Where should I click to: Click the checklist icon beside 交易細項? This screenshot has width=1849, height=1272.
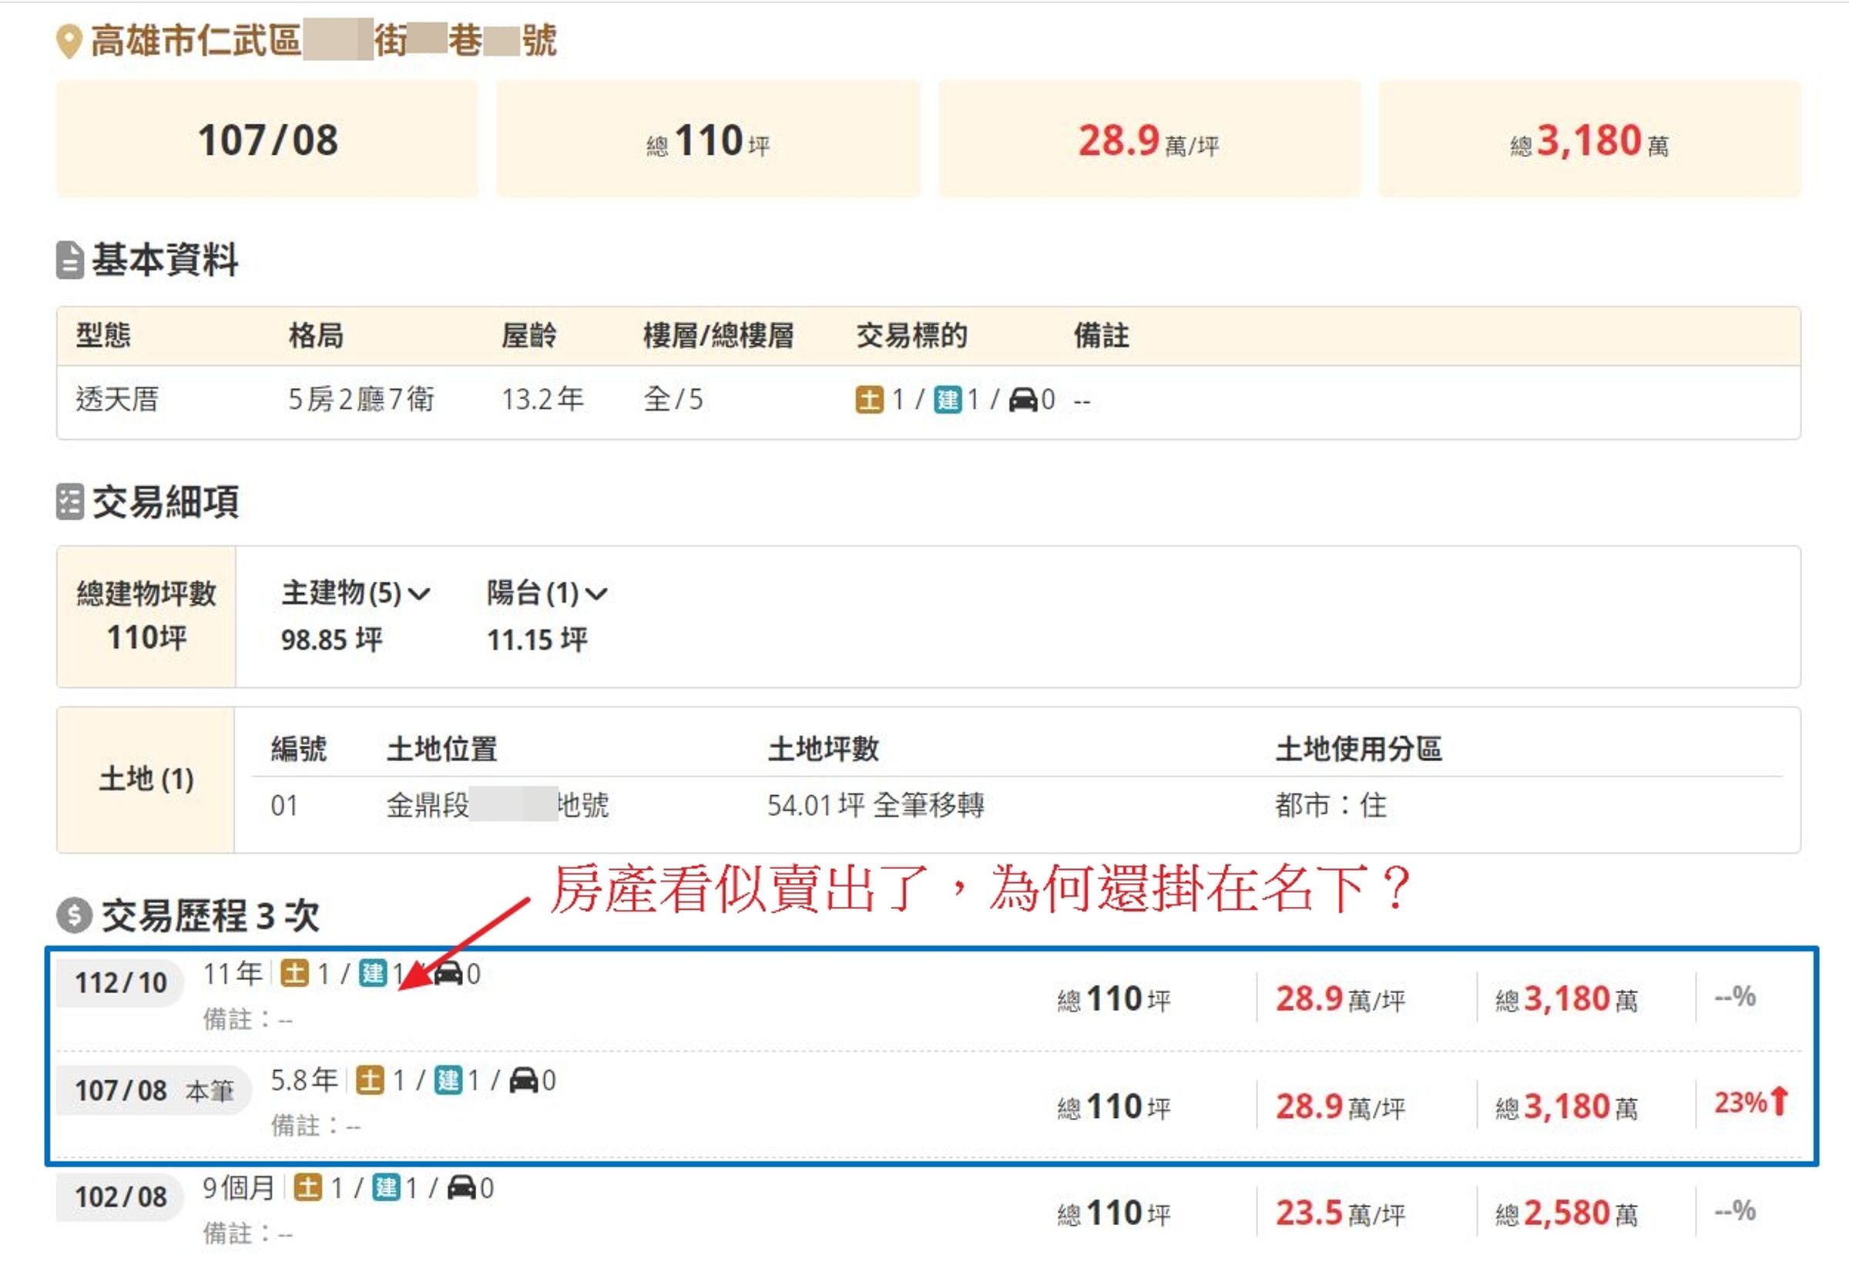[x=70, y=502]
